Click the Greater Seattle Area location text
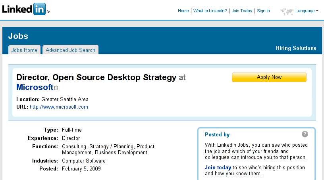Viewport: 324px width, 180px height. (x=65, y=99)
